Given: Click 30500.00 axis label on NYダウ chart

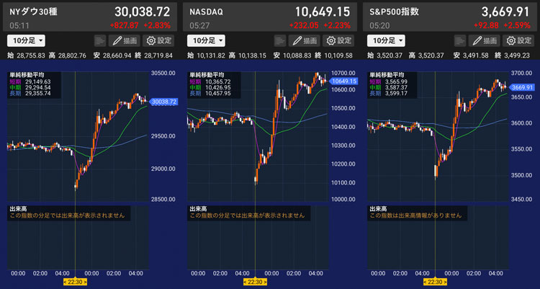Looking at the screenshot, I should (x=163, y=73).
